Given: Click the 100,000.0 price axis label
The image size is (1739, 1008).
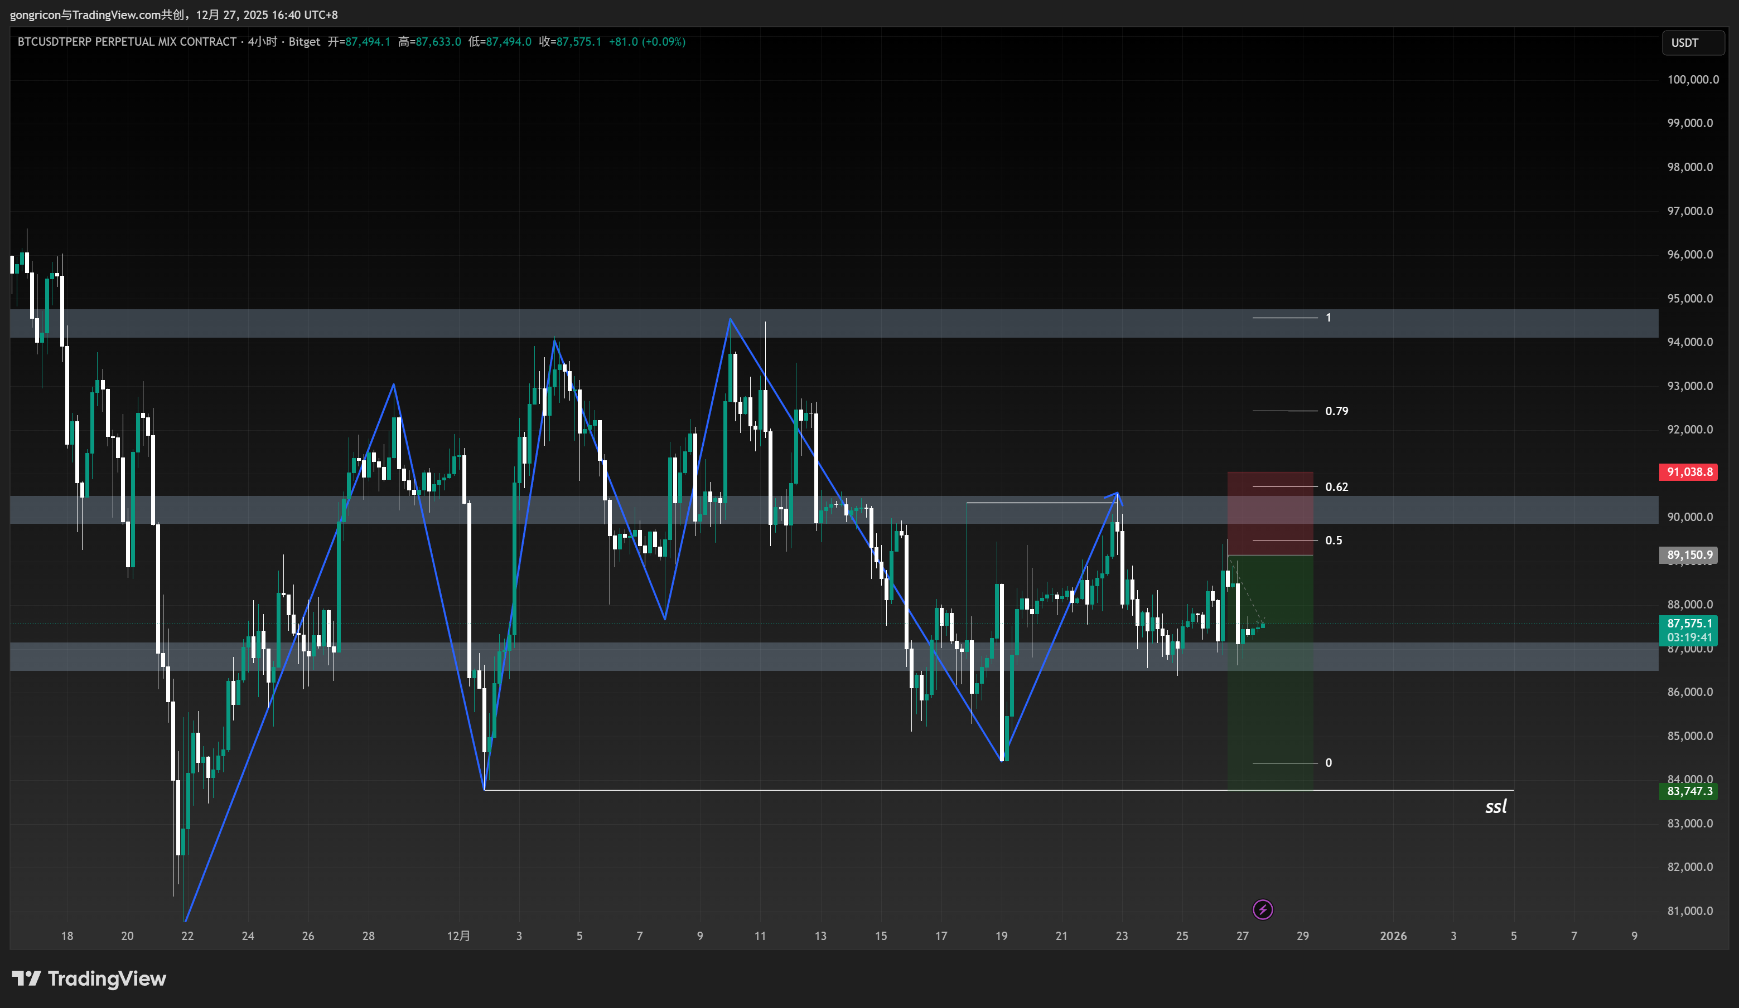Looking at the screenshot, I should pyautogui.click(x=1692, y=80).
